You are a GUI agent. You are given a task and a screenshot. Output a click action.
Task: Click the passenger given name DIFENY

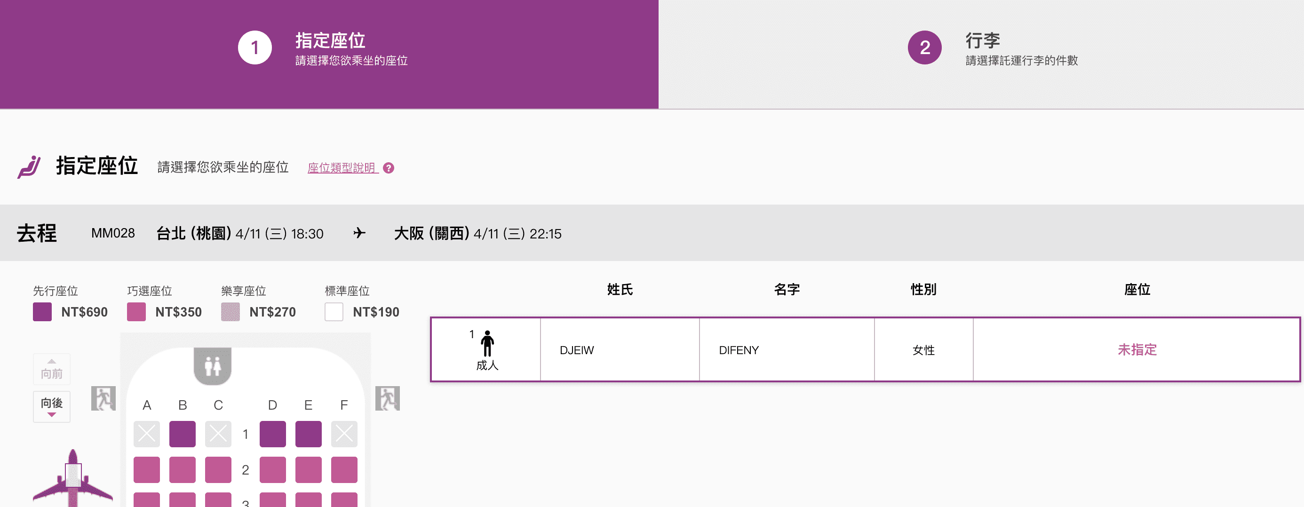click(739, 350)
